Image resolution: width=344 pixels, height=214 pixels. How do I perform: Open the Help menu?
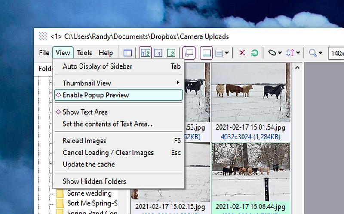click(106, 53)
